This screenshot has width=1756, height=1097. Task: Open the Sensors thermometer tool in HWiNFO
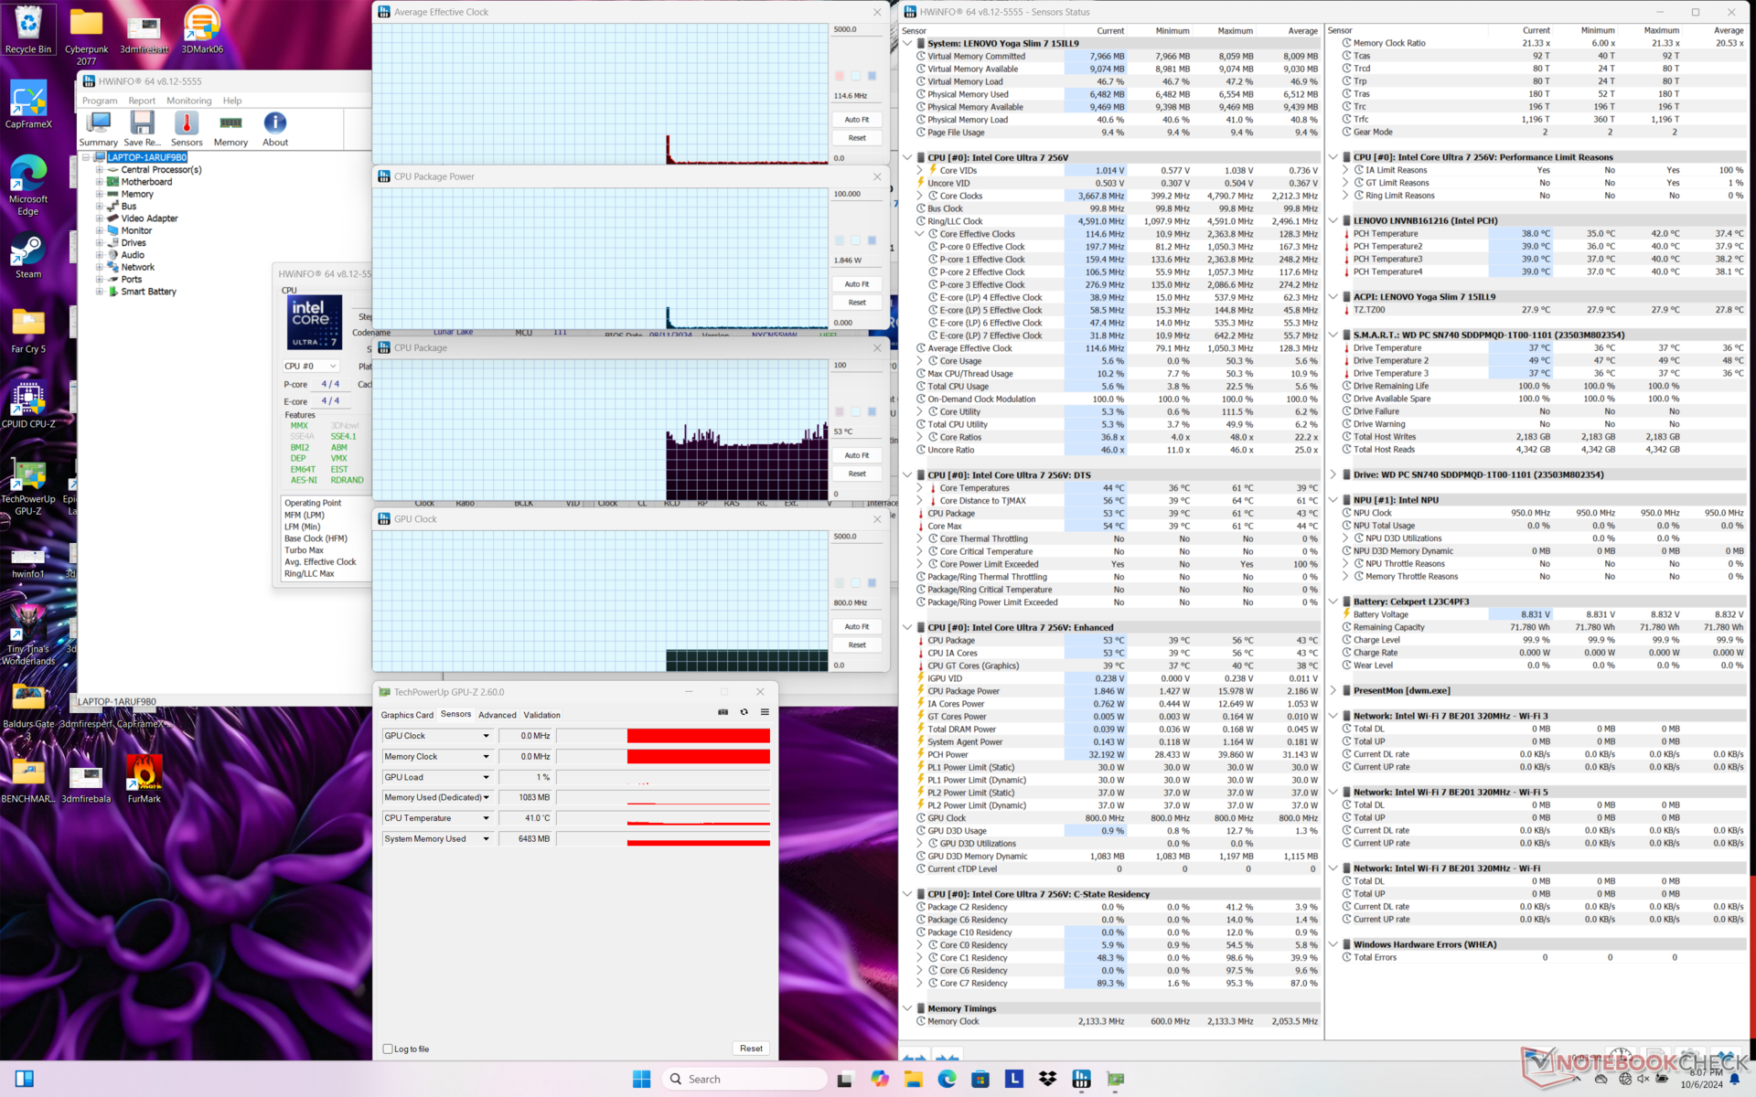pos(187,129)
